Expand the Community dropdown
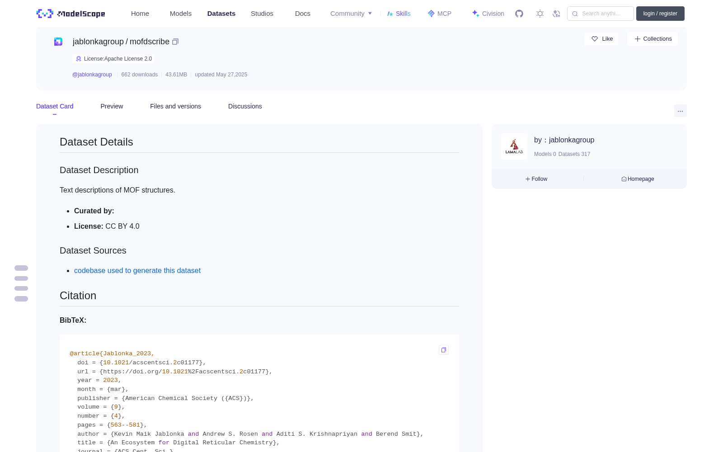 (351, 14)
